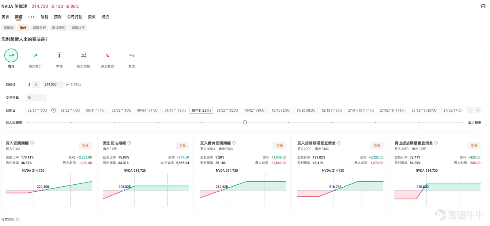Show info for 買入認購期權垂直價差 strategy
The width and height of the screenshot is (490, 226).
pos(339,143)
